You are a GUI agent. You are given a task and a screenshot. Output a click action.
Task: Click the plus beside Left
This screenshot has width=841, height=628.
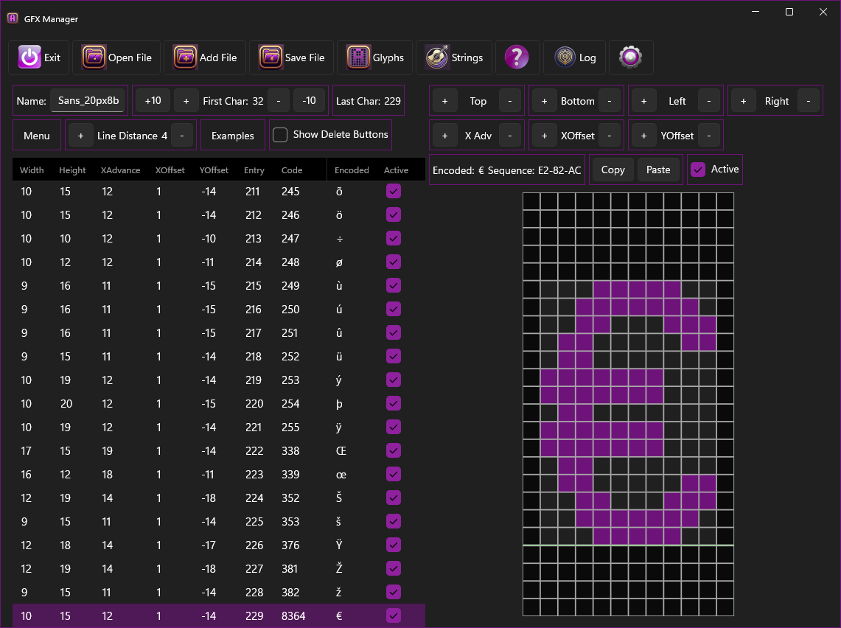(x=643, y=101)
